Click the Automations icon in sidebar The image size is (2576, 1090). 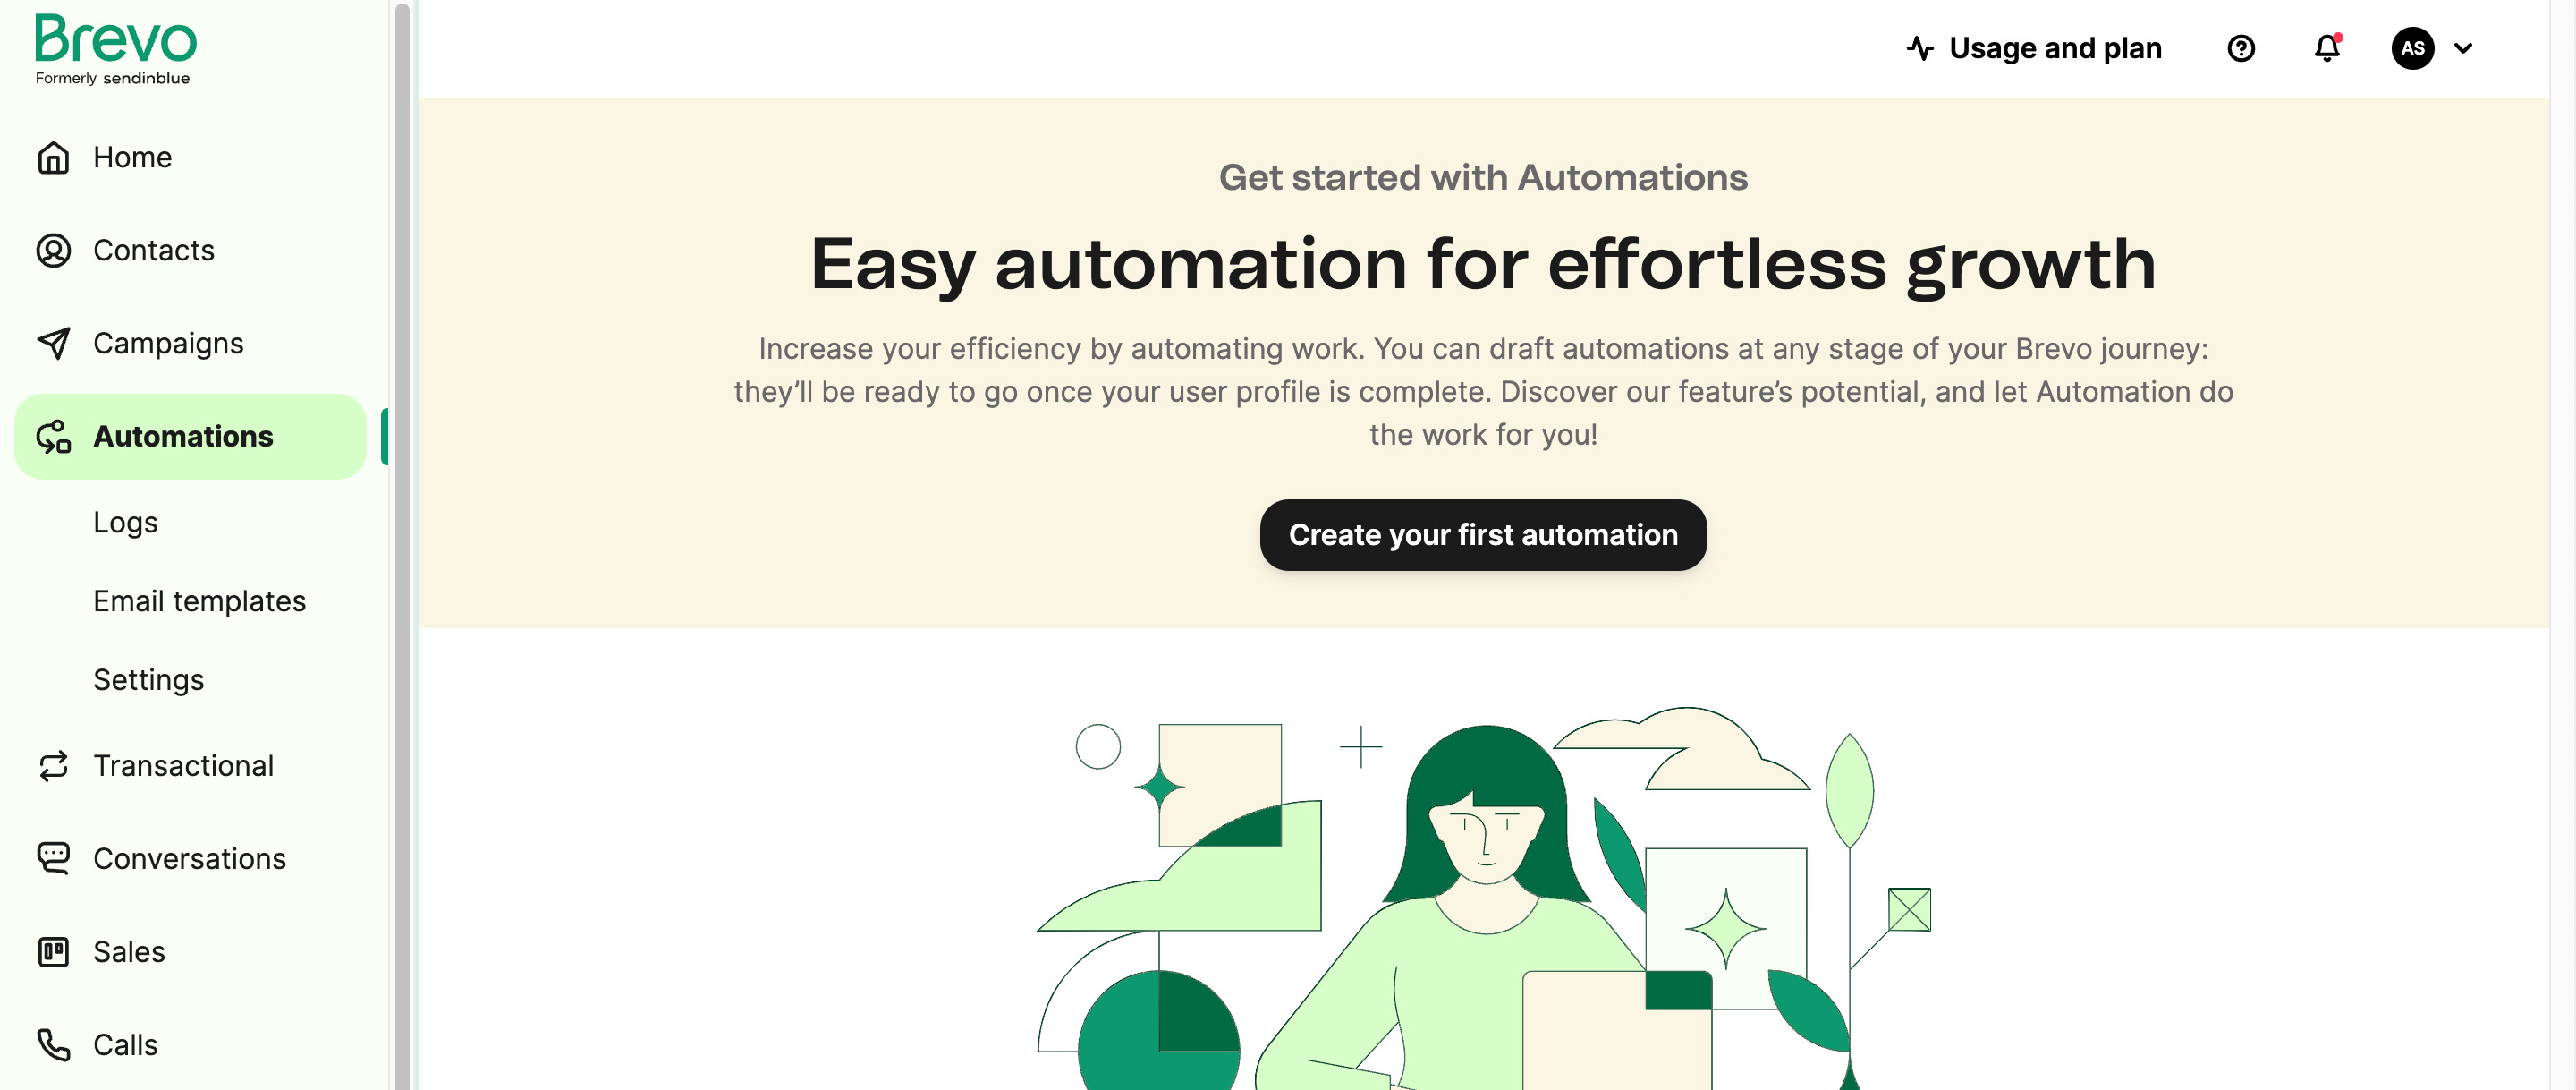point(53,436)
